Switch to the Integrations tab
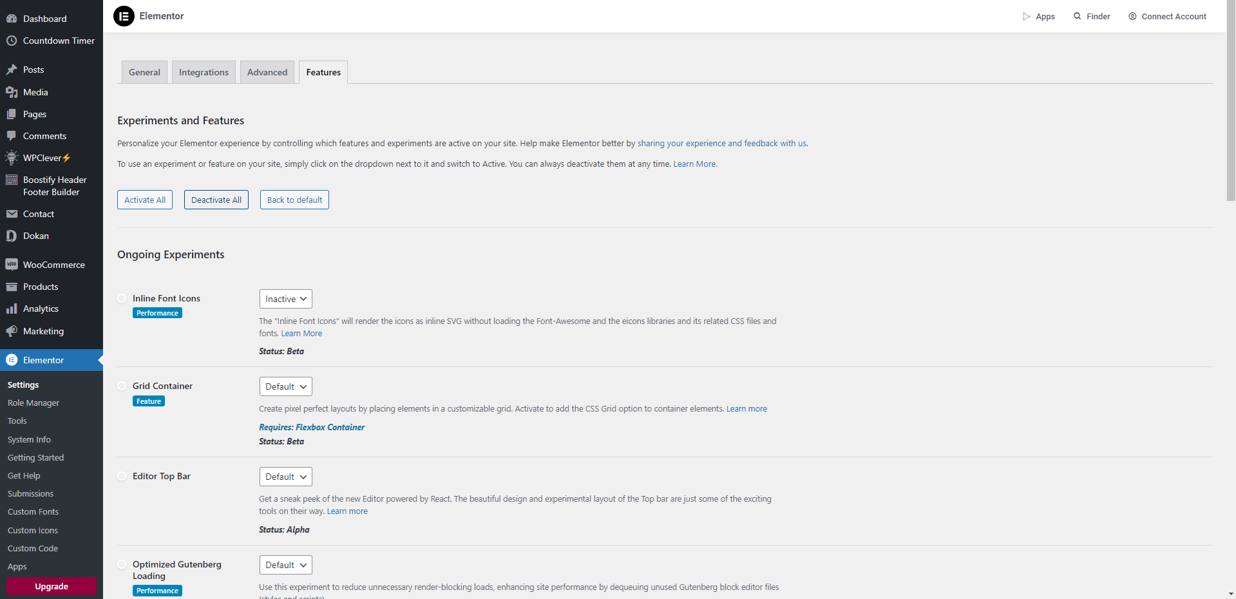Screen dimensions: 1236x599 coord(204,72)
